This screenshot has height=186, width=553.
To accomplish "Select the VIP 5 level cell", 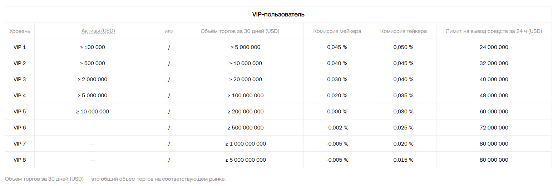I will pyautogui.click(x=20, y=112).
